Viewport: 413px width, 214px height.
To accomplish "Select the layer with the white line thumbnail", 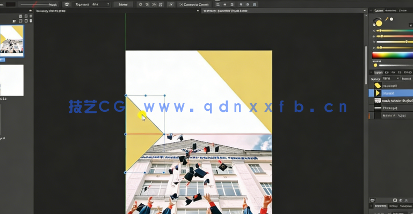I will (391, 108).
